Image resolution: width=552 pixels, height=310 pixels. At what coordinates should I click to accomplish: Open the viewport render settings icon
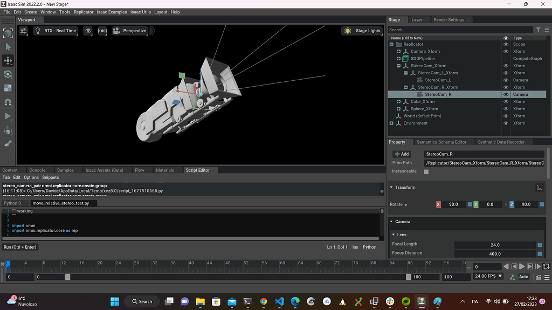click(23, 31)
